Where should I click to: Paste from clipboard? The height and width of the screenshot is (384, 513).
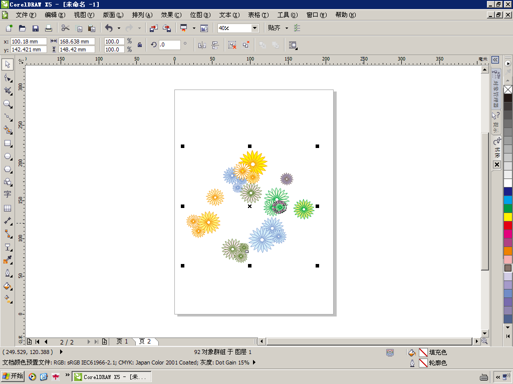(x=92, y=28)
